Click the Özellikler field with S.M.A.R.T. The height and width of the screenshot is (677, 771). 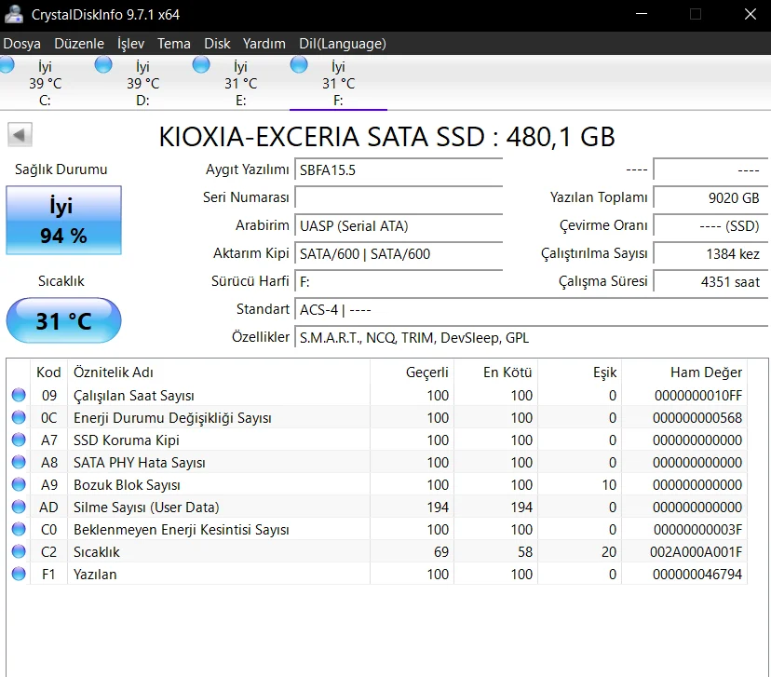pos(531,338)
